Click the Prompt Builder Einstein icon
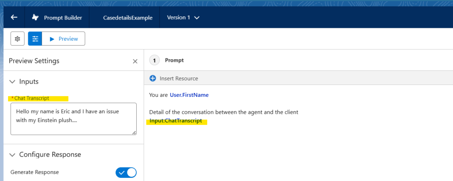The width and height of the screenshot is (453, 181). [x=35, y=18]
